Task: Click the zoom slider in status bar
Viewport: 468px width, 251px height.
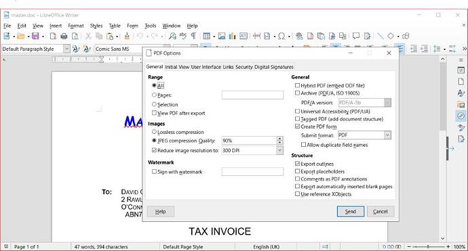Action: click(x=428, y=246)
